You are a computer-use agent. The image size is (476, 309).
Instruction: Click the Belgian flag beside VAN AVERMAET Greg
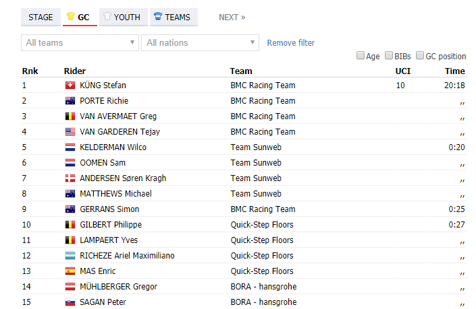coord(70,116)
